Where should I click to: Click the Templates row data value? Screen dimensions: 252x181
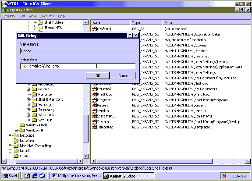click(x=188, y=127)
